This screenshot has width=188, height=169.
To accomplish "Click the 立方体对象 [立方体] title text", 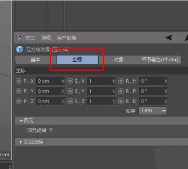I will [x=48, y=49].
